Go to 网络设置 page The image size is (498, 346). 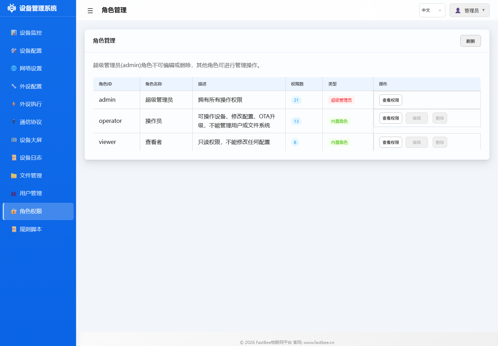click(38, 68)
